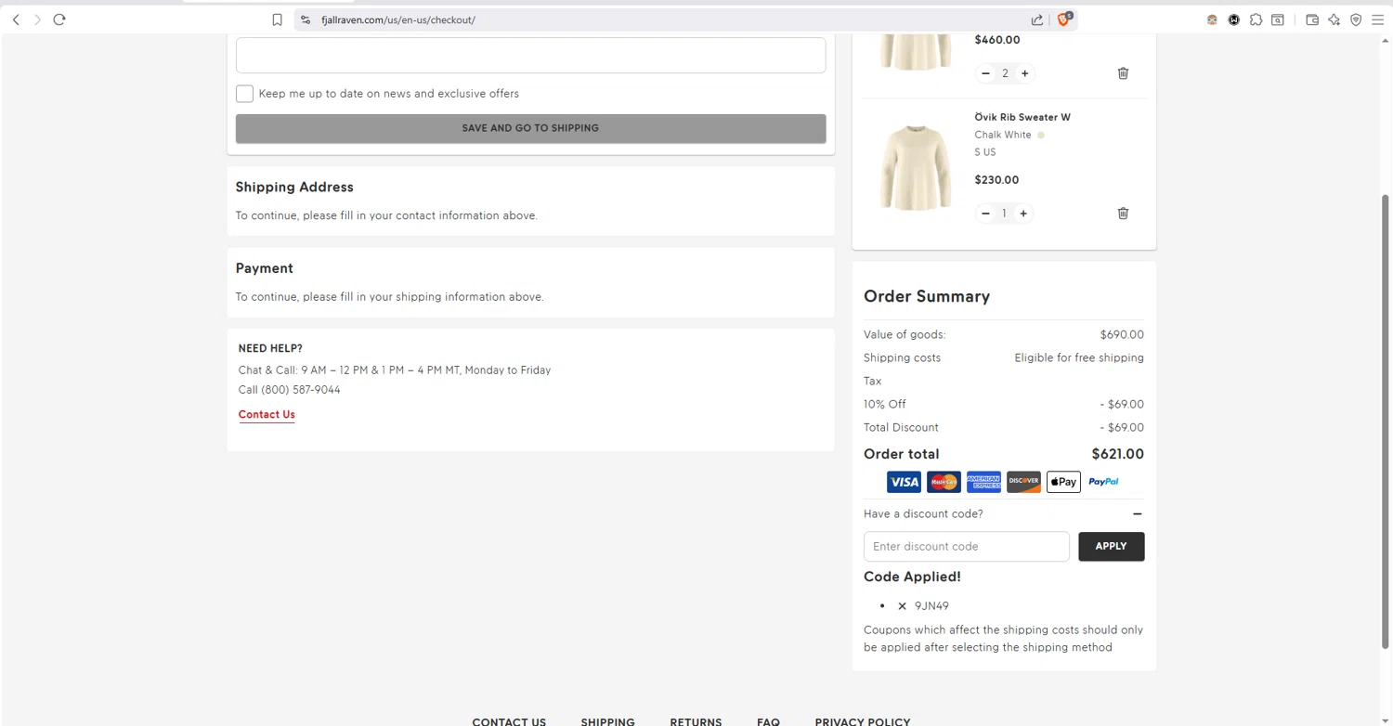Click the top sweater product image

pos(916,51)
